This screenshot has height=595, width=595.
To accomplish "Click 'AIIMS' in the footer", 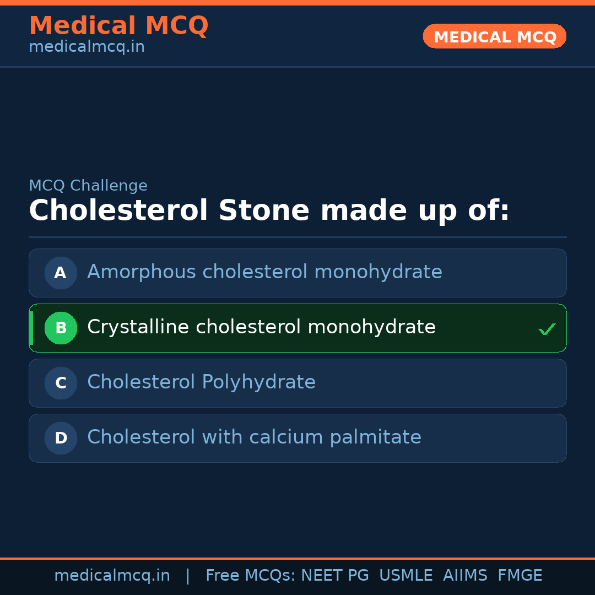I will (x=465, y=576).
